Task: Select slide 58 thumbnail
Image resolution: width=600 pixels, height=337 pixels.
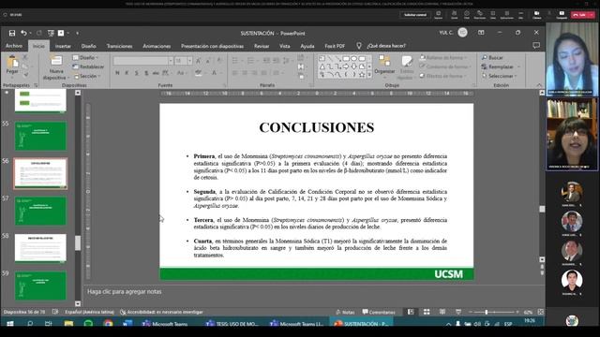Action: (x=40, y=248)
